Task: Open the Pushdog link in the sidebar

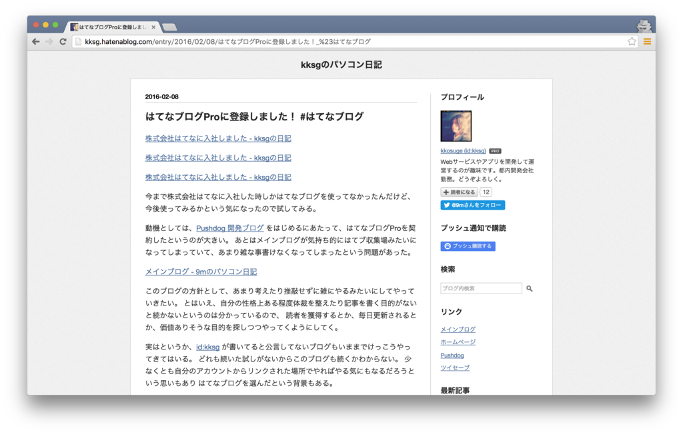Action: [x=452, y=355]
